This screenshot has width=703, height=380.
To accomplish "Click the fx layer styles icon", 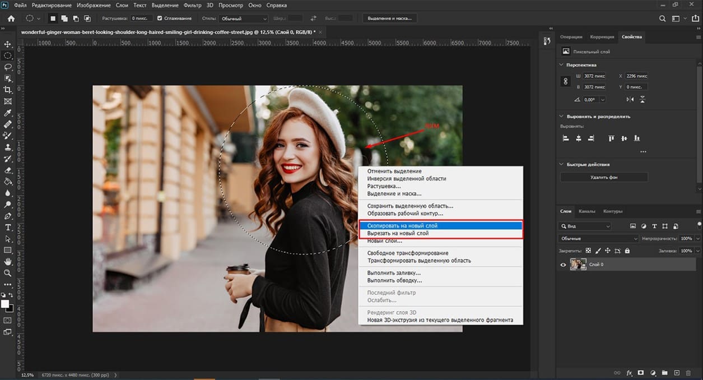I will point(629,372).
